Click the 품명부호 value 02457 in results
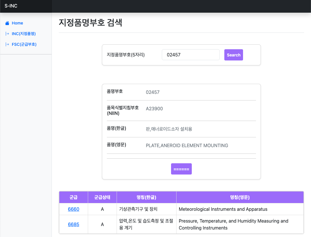This screenshot has width=311, height=237. (153, 92)
